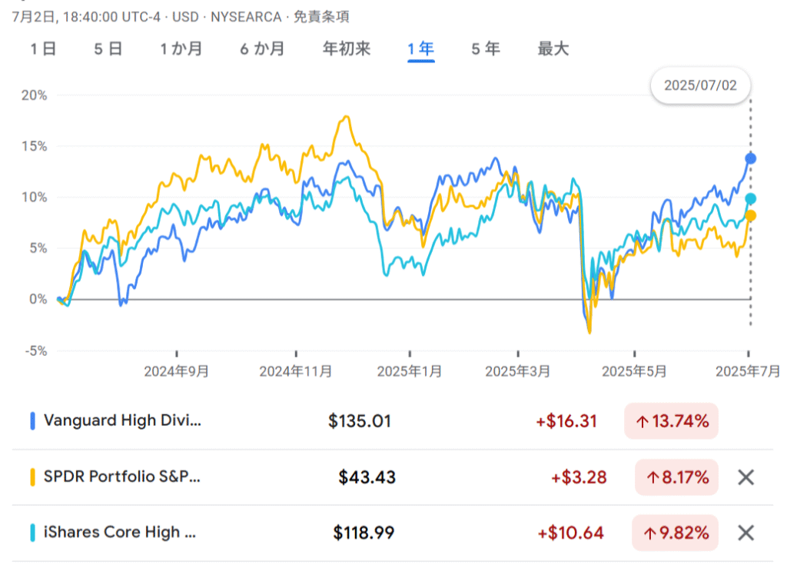
Task: Remove iShares Core High comparison with X
Action: [745, 533]
